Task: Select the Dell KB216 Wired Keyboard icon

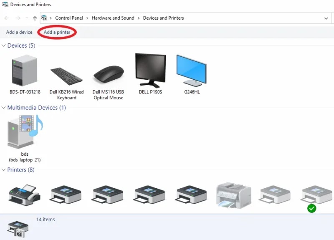Action: (x=66, y=76)
